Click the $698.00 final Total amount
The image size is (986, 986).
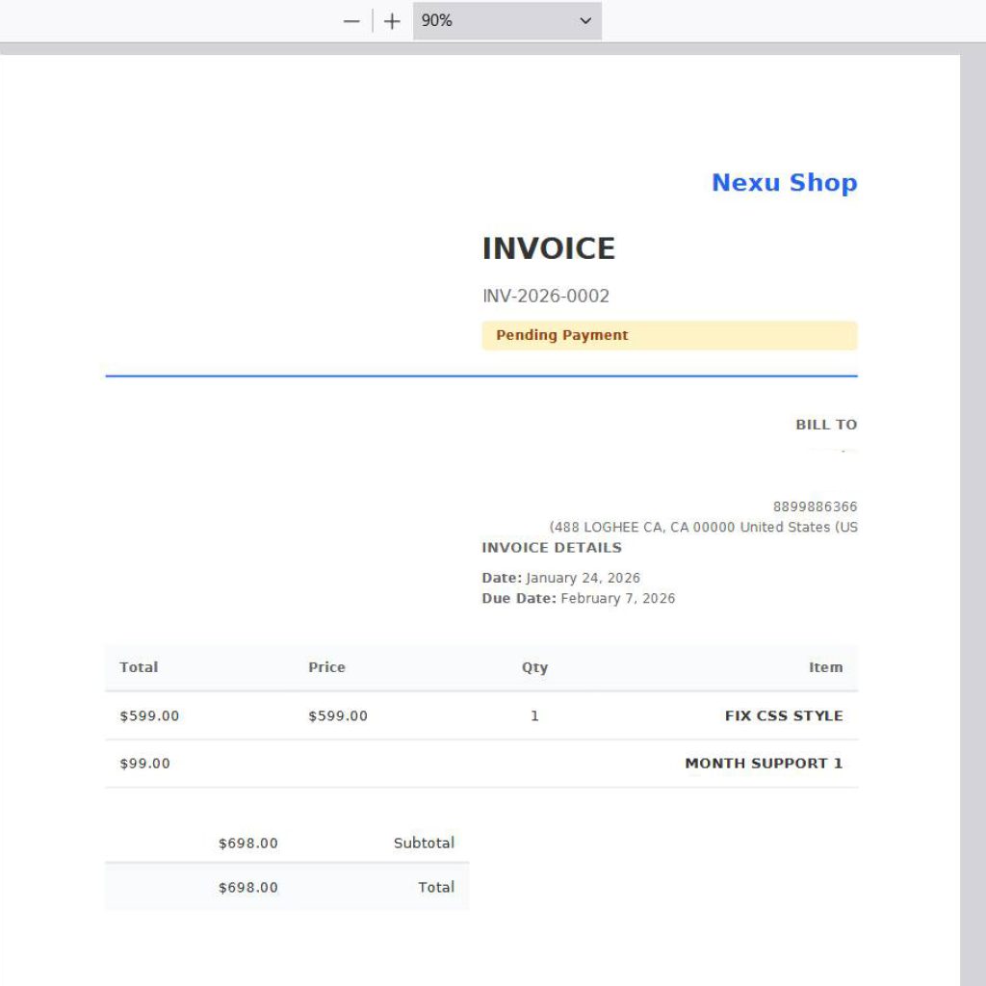pos(247,887)
